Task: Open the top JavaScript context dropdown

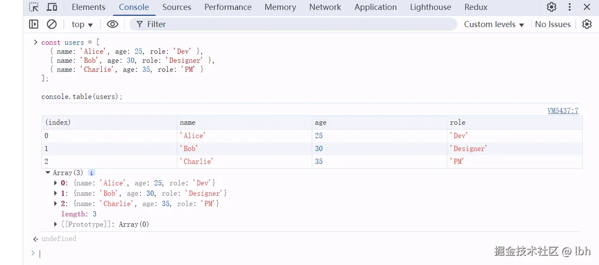Action: point(82,25)
